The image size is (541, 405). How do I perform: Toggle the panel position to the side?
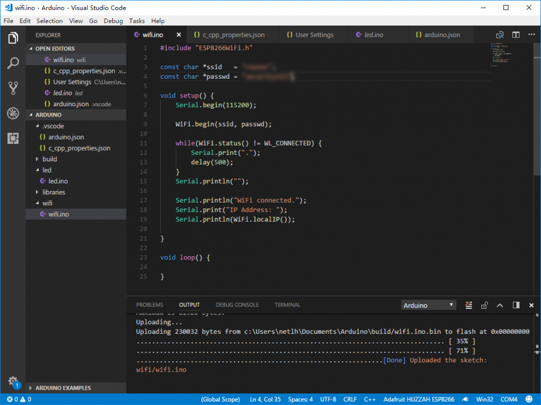tap(516, 305)
